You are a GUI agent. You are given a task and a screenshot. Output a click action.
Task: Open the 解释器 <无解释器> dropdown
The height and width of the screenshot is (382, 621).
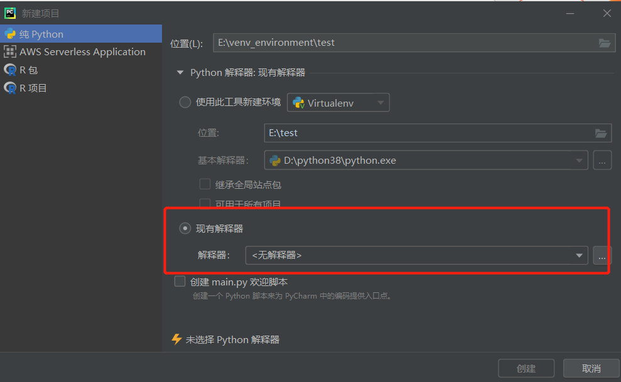[x=417, y=255]
